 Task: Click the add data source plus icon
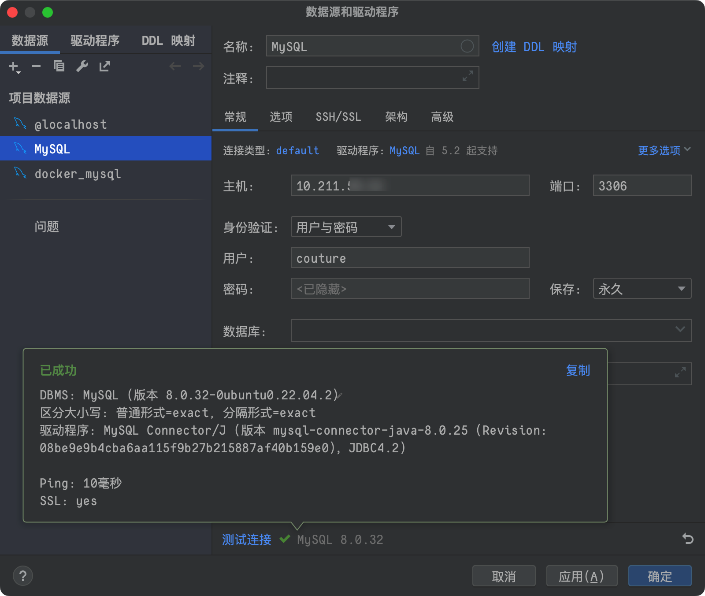point(14,67)
